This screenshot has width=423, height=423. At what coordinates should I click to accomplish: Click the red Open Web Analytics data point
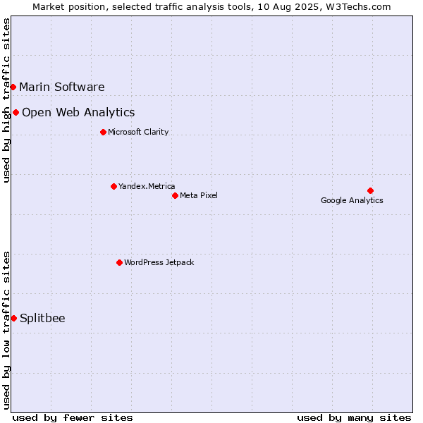click(x=16, y=113)
